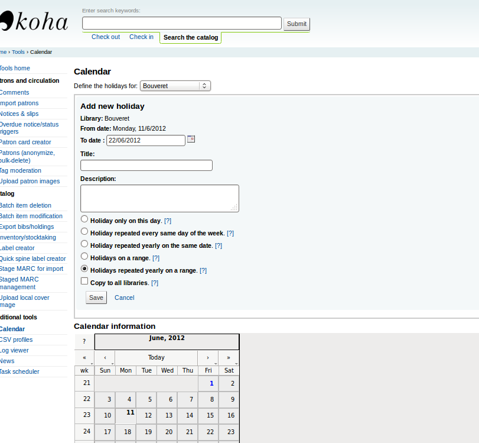Select Holiday only on this day
The image size is (479, 443).
(84, 219)
